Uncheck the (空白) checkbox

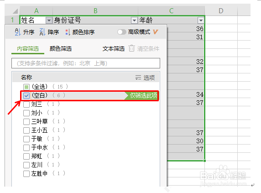(26, 95)
